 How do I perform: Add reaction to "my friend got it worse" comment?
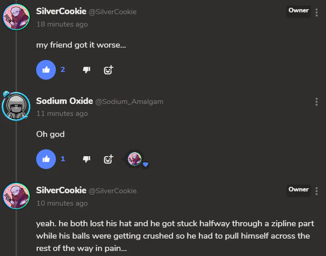point(109,70)
